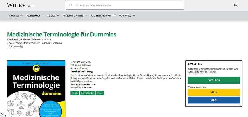Open the cookie settings icon
The width and height of the screenshot is (248, 117).
coord(3,115)
